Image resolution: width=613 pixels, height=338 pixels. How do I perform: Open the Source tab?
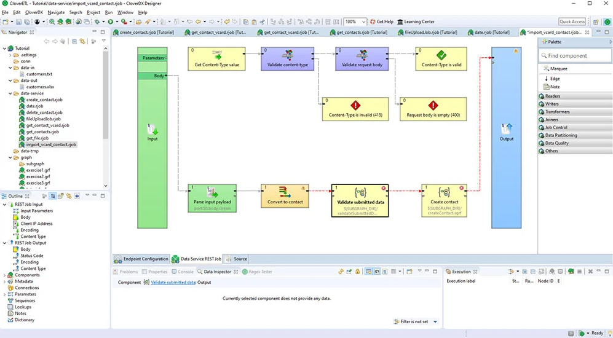point(237,259)
